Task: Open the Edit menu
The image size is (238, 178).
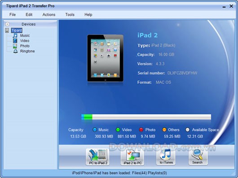Action: (29, 14)
